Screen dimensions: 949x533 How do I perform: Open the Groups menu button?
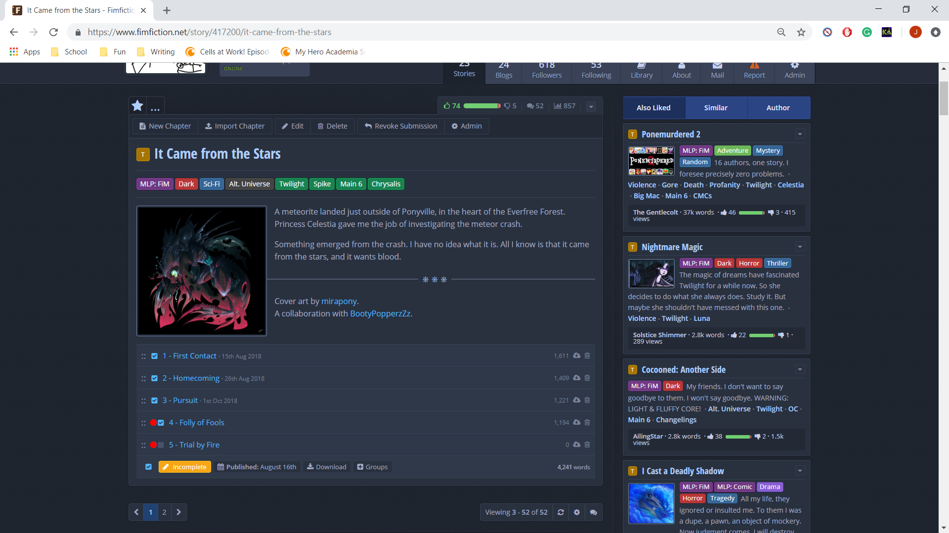372,467
